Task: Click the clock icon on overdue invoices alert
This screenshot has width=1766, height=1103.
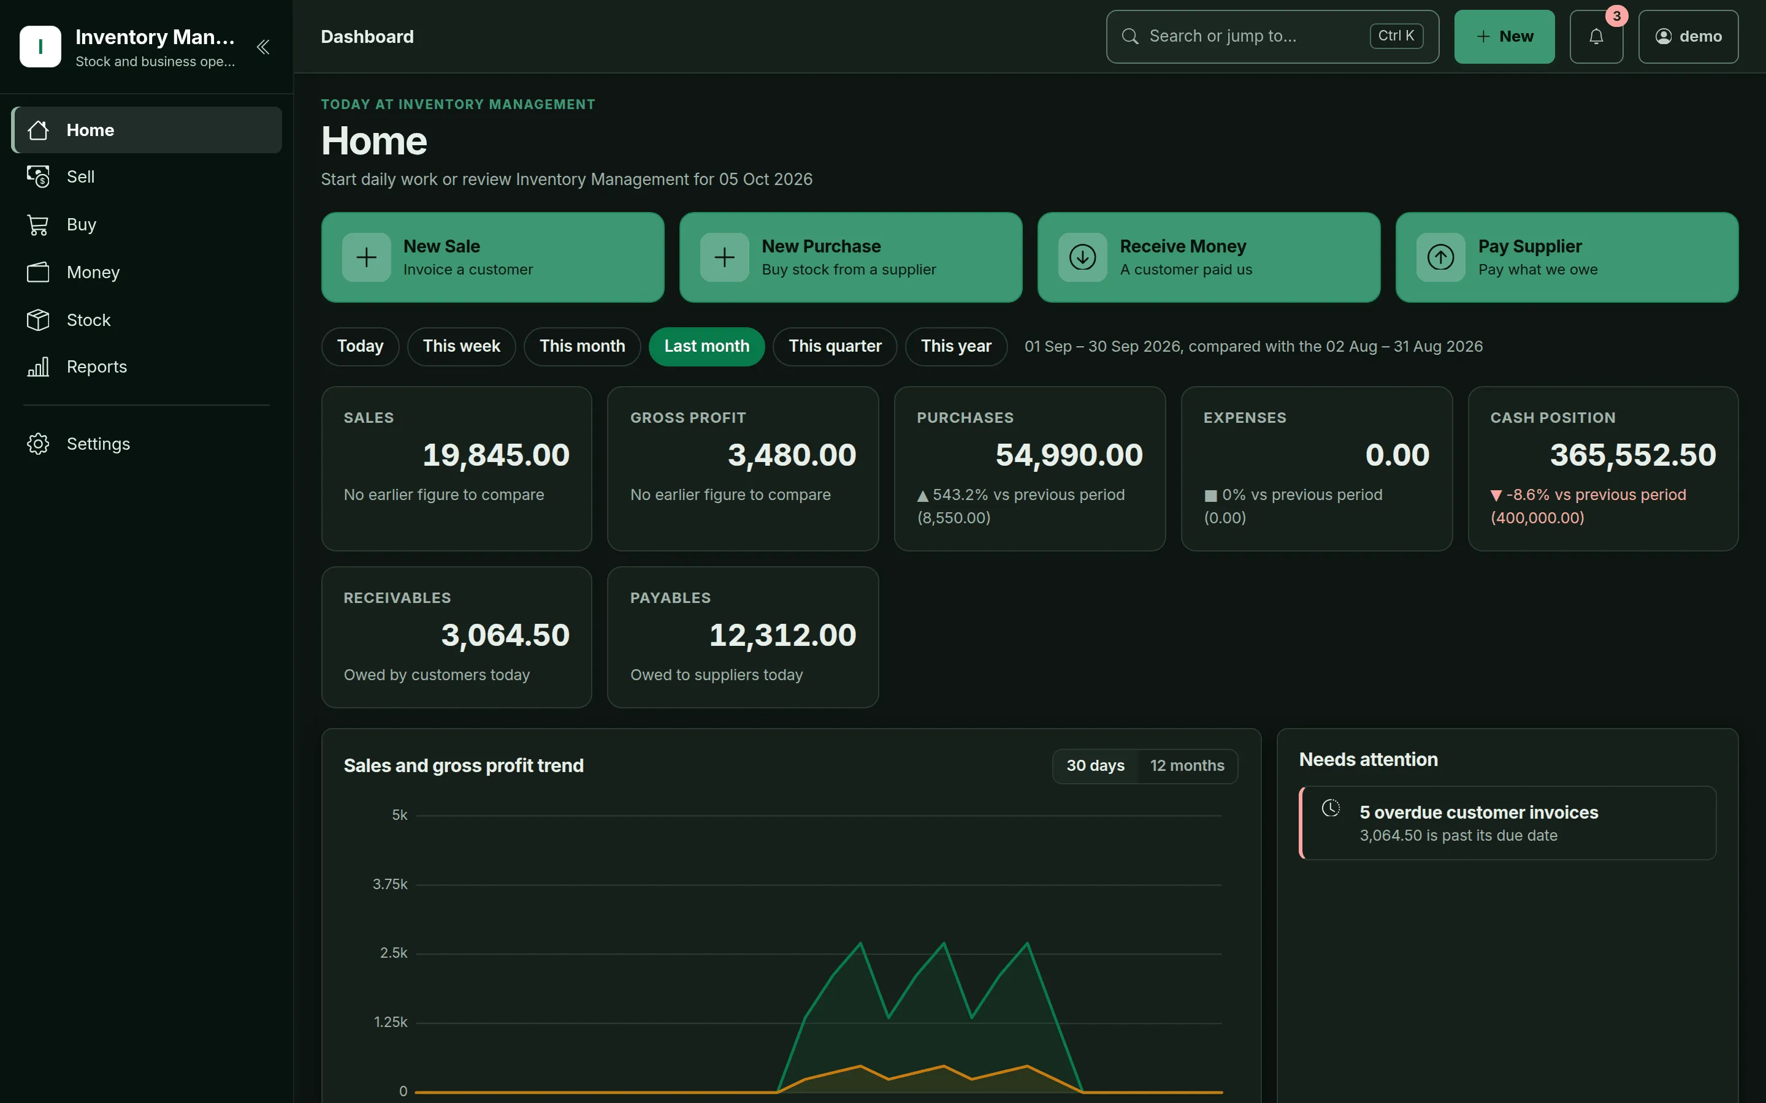Action: [x=1331, y=808]
